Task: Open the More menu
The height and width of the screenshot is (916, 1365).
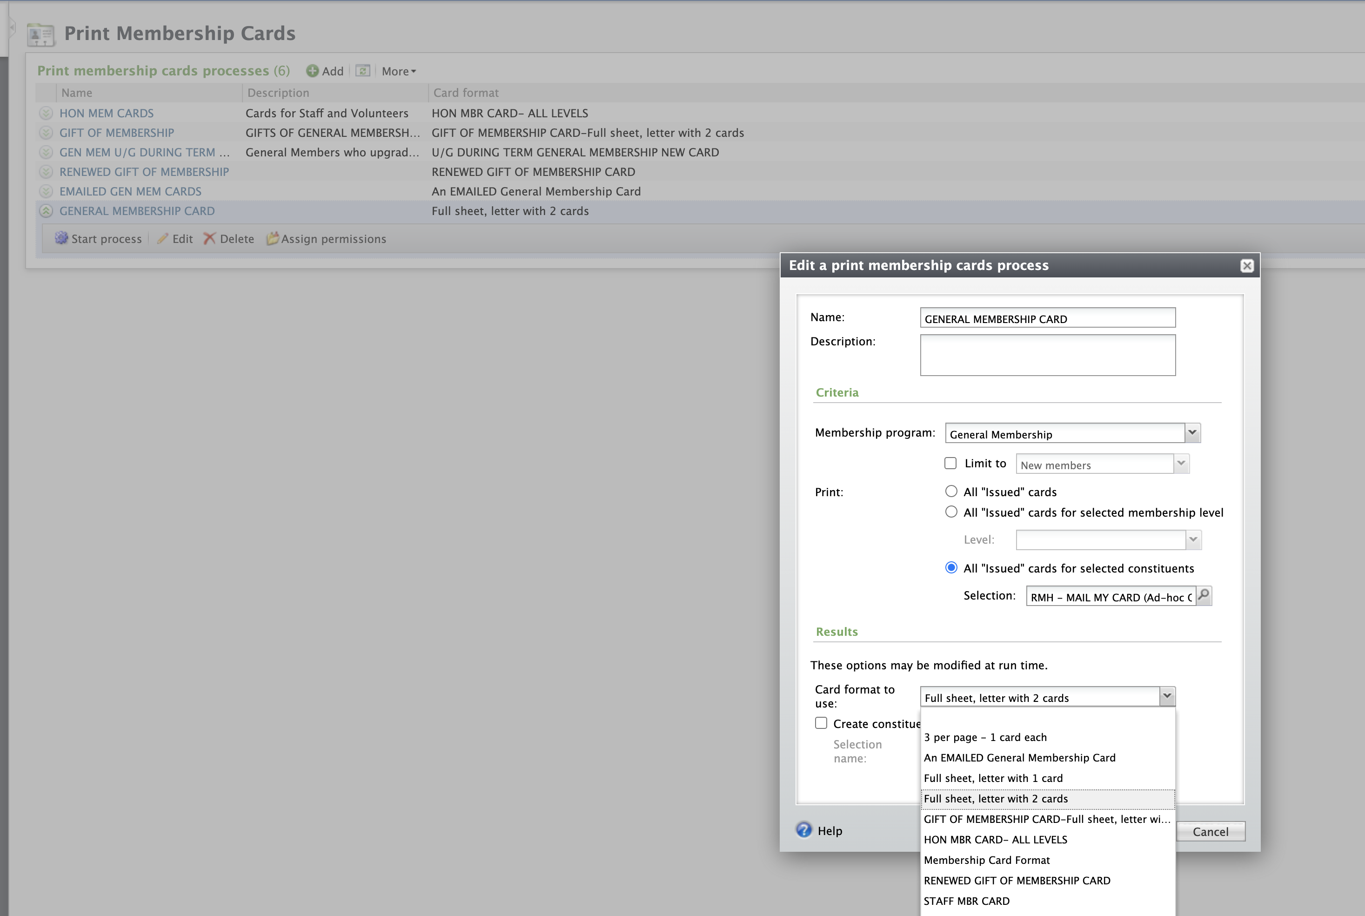Action: [x=399, y=71]
